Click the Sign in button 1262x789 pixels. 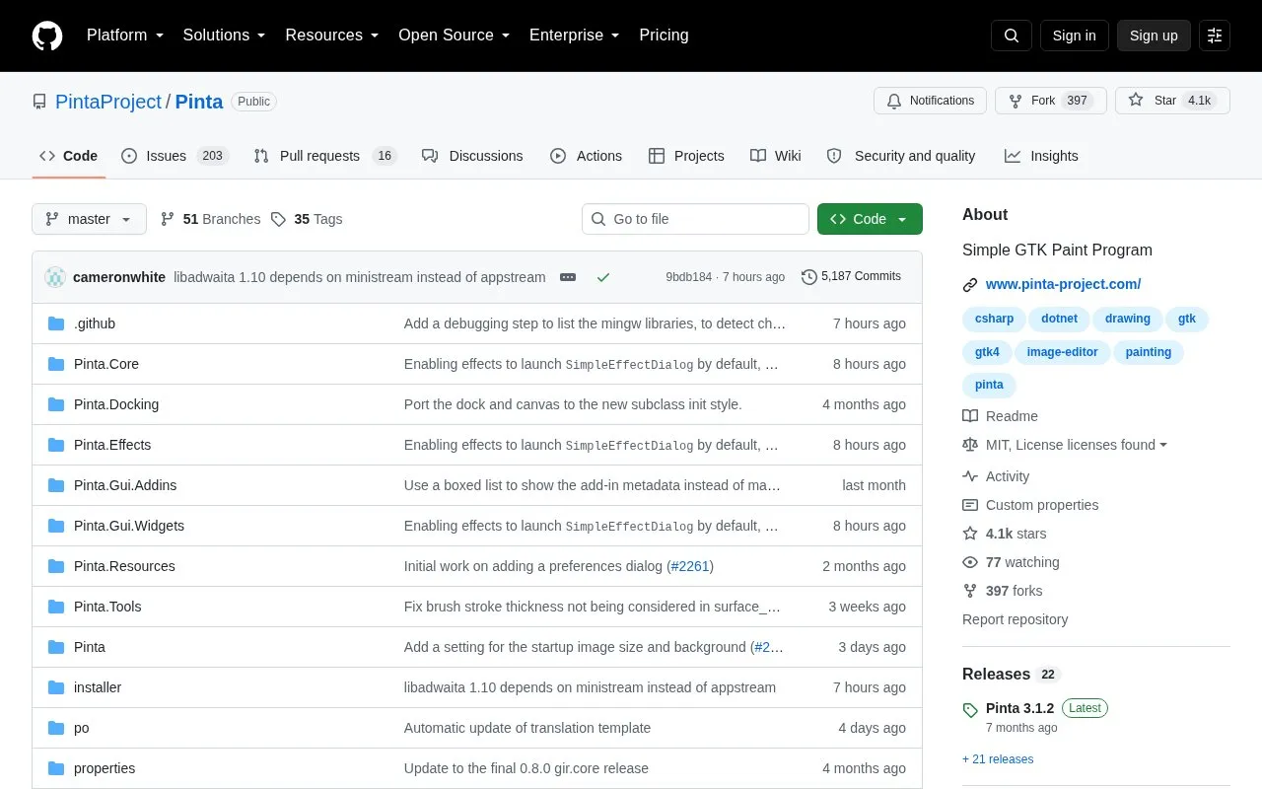1074,36
